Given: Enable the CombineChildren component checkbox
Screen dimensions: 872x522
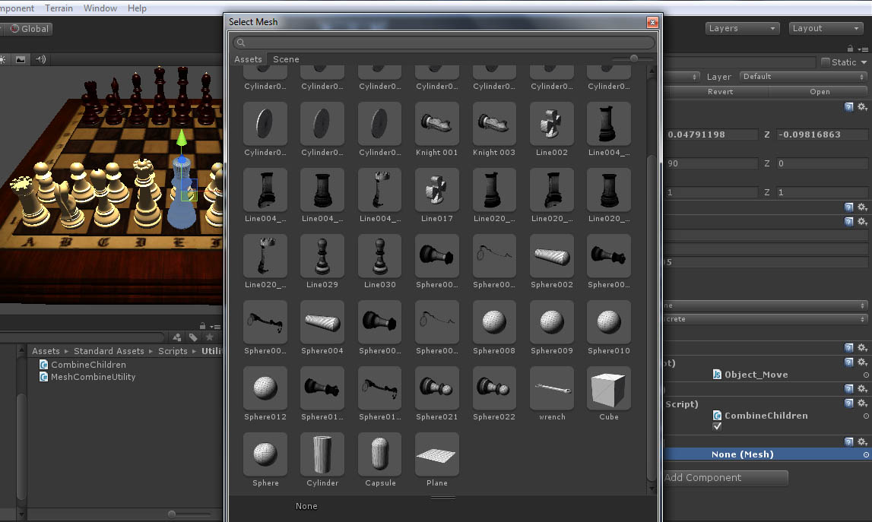Looking at the screenshot, I should click(716, 426).
